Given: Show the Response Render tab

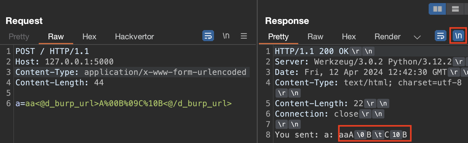Looking at the screenshot, I should (387, 37).
